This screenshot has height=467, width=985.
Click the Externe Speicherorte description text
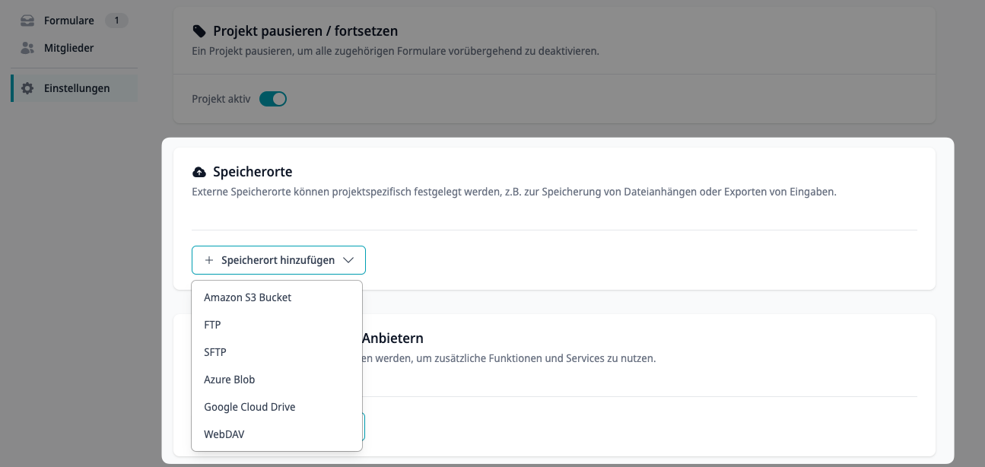[x=514, y=192]
